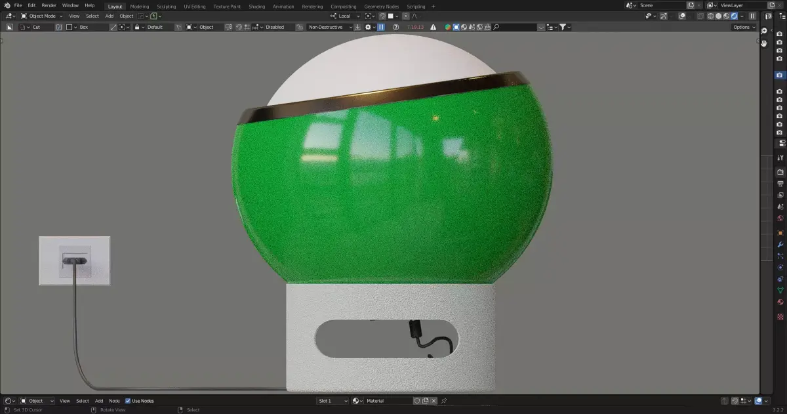Viewport: 787px width, 414px height.
Task: Open the File menu
Action: [18, 5]
